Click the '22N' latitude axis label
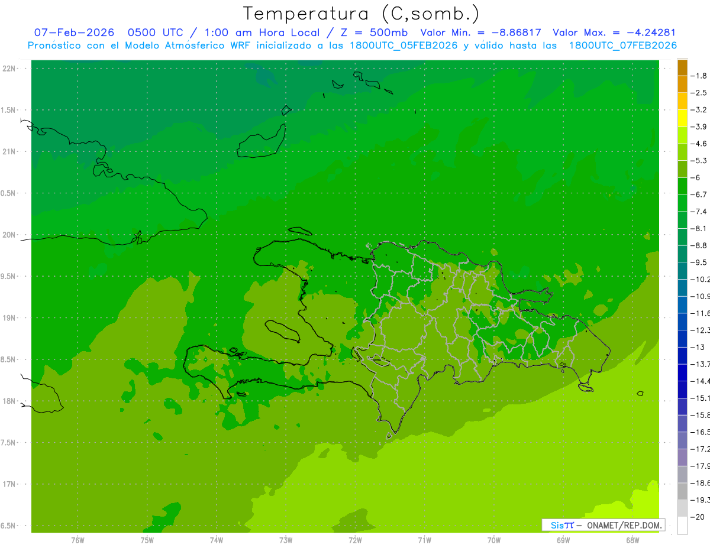This screenshot has height=548, width=710. coord(10,69)
